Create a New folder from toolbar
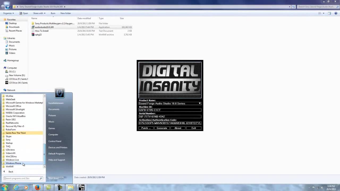Viewport: 340px width, 191px height. [x=66, y=13]
